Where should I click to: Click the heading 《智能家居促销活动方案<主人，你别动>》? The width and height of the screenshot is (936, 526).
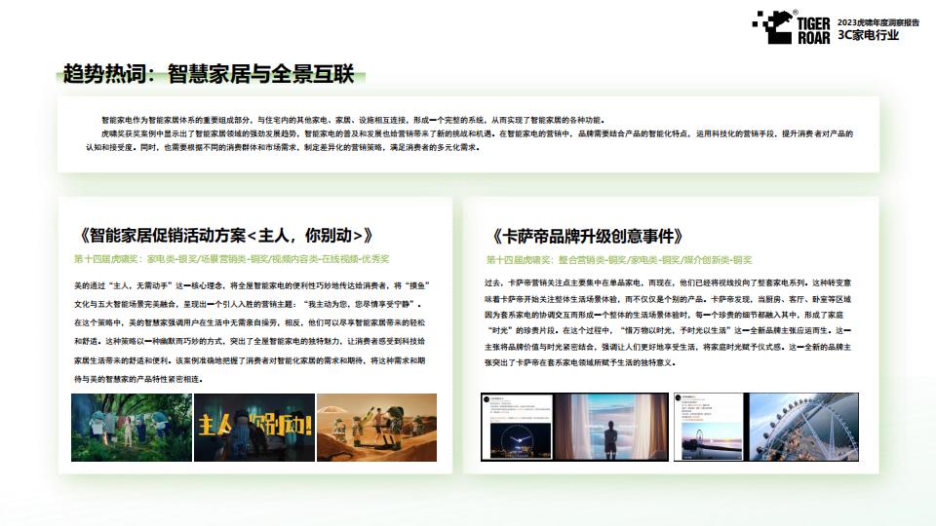(x=225, y=235)
